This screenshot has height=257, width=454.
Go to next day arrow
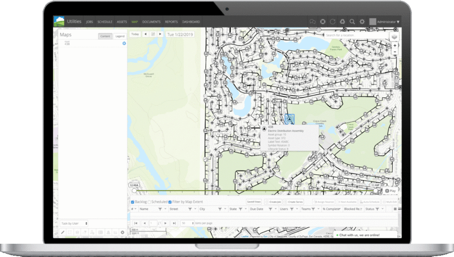(160, 34)
